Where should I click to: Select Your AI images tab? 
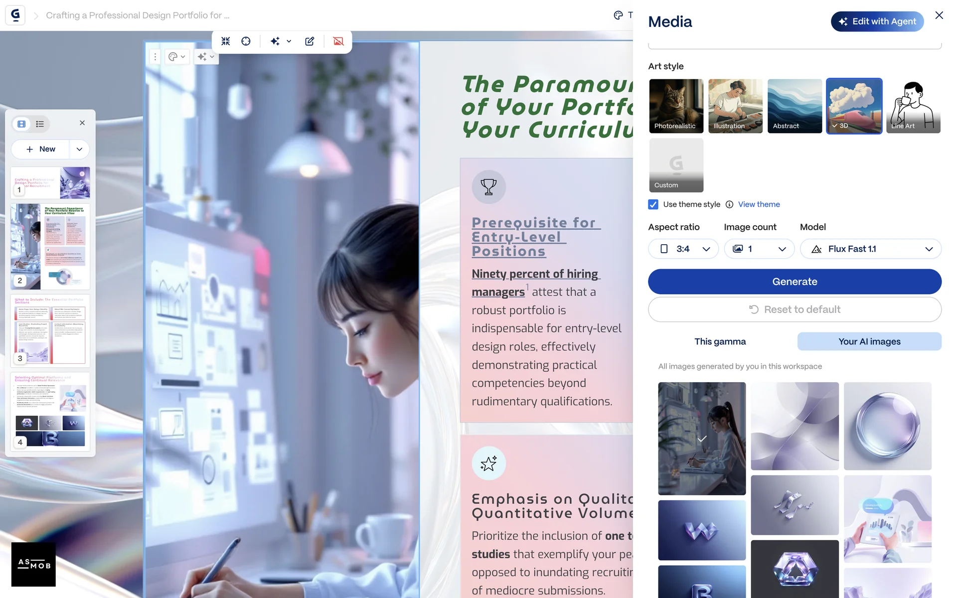click(x=869, y=341)
